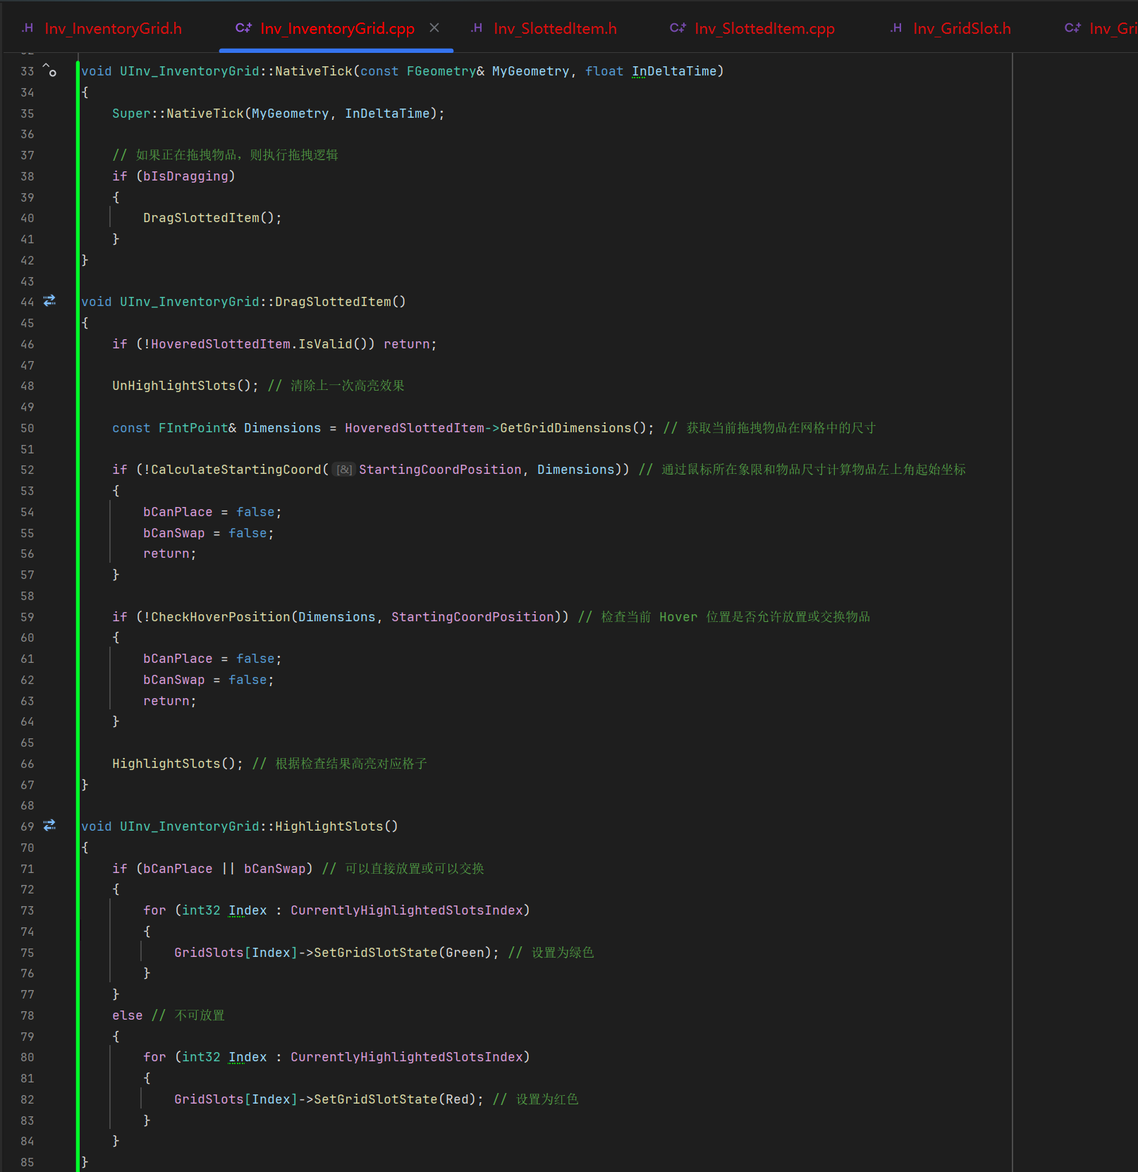
Task: Click the FIntPoint type name
Action: (193, 428)
